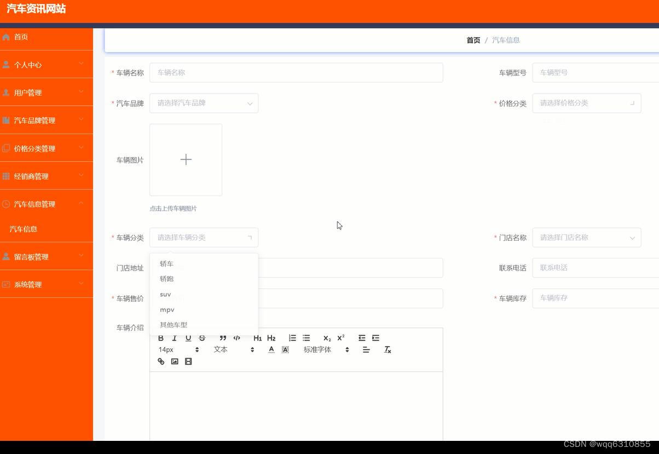Insert a video into the editor
Viewport: 659px width, 454px height.
pyautogui.click(x=188, y=361)
